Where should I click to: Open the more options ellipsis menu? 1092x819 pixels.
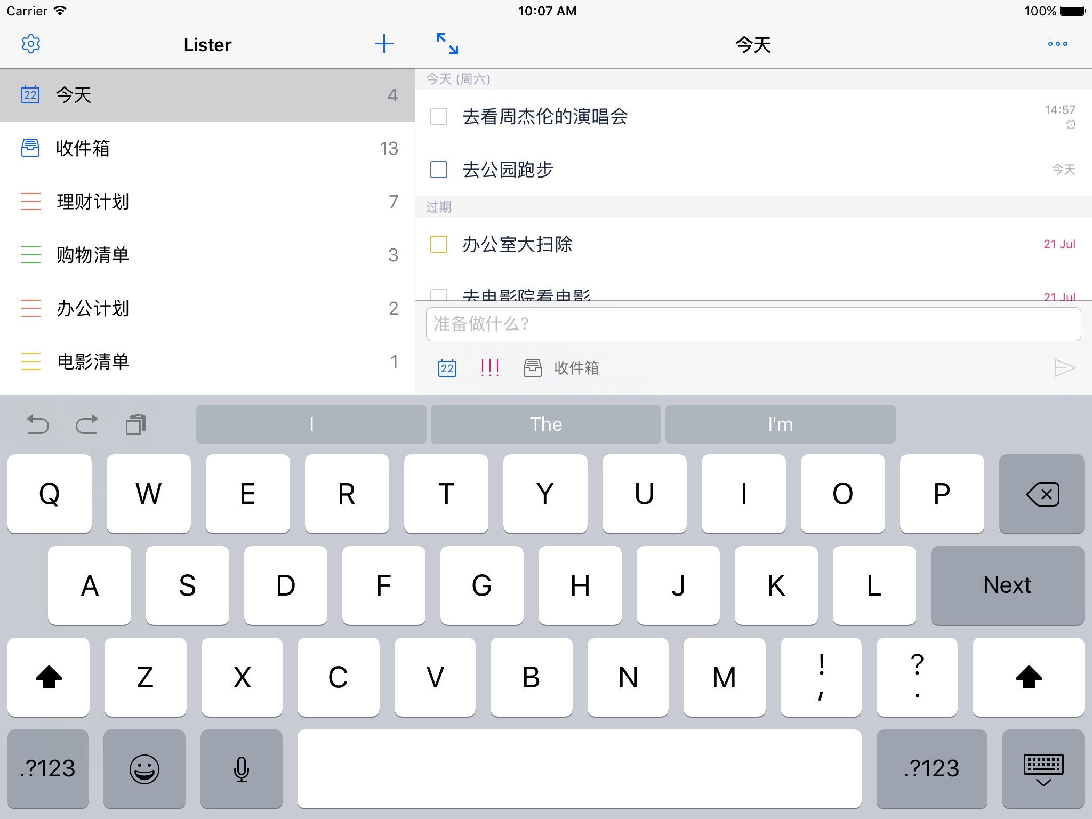pyautogui.click(x=1057, y=44)
